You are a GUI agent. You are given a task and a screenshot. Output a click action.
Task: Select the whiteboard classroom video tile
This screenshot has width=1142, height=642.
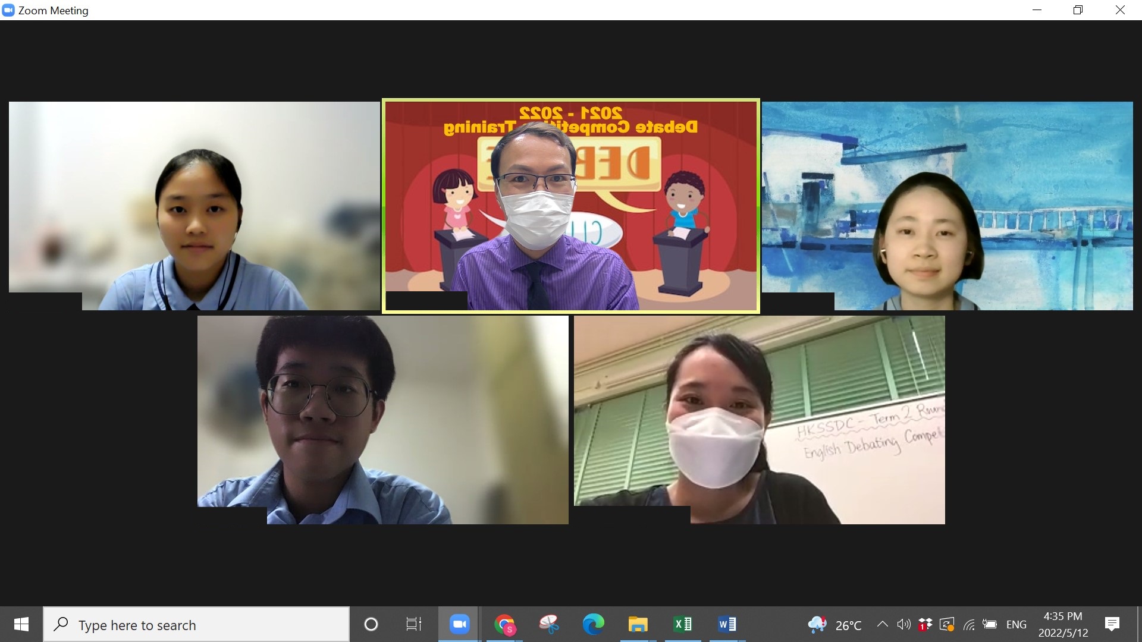pos(760,420)
